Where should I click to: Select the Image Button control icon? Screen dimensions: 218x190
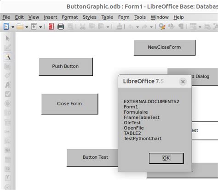(7, 141)
